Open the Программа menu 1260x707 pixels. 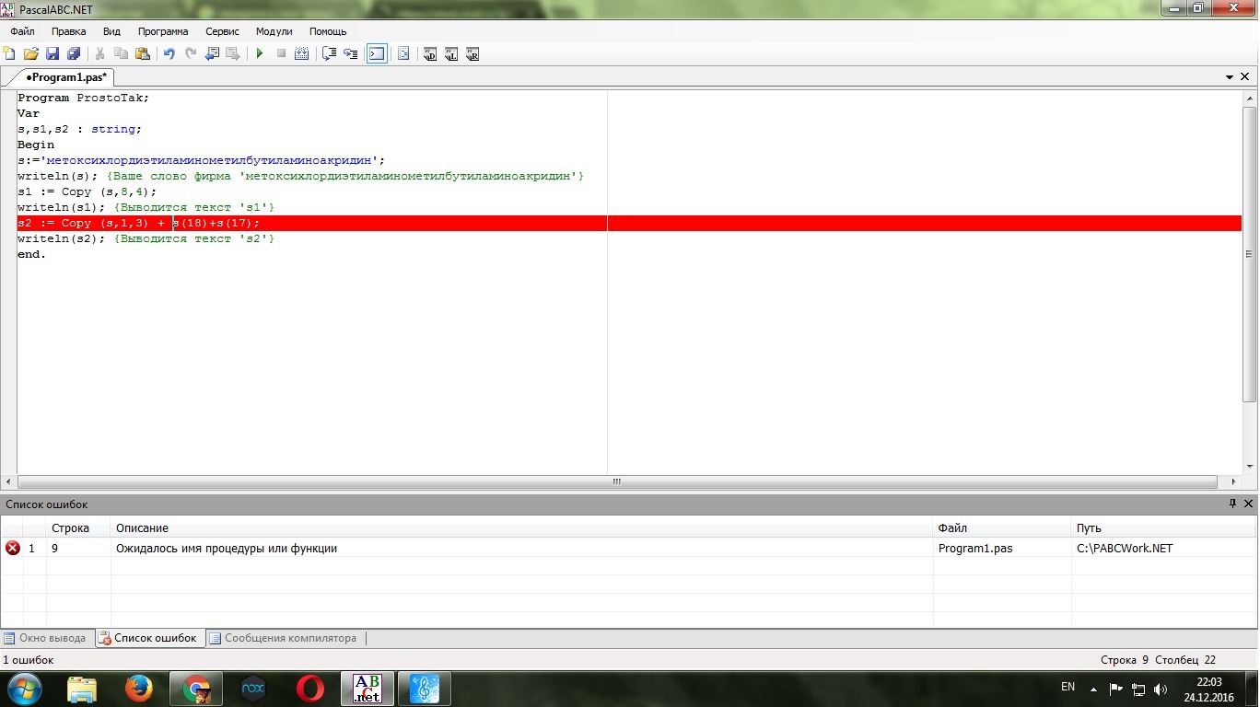tap(163, 31)
